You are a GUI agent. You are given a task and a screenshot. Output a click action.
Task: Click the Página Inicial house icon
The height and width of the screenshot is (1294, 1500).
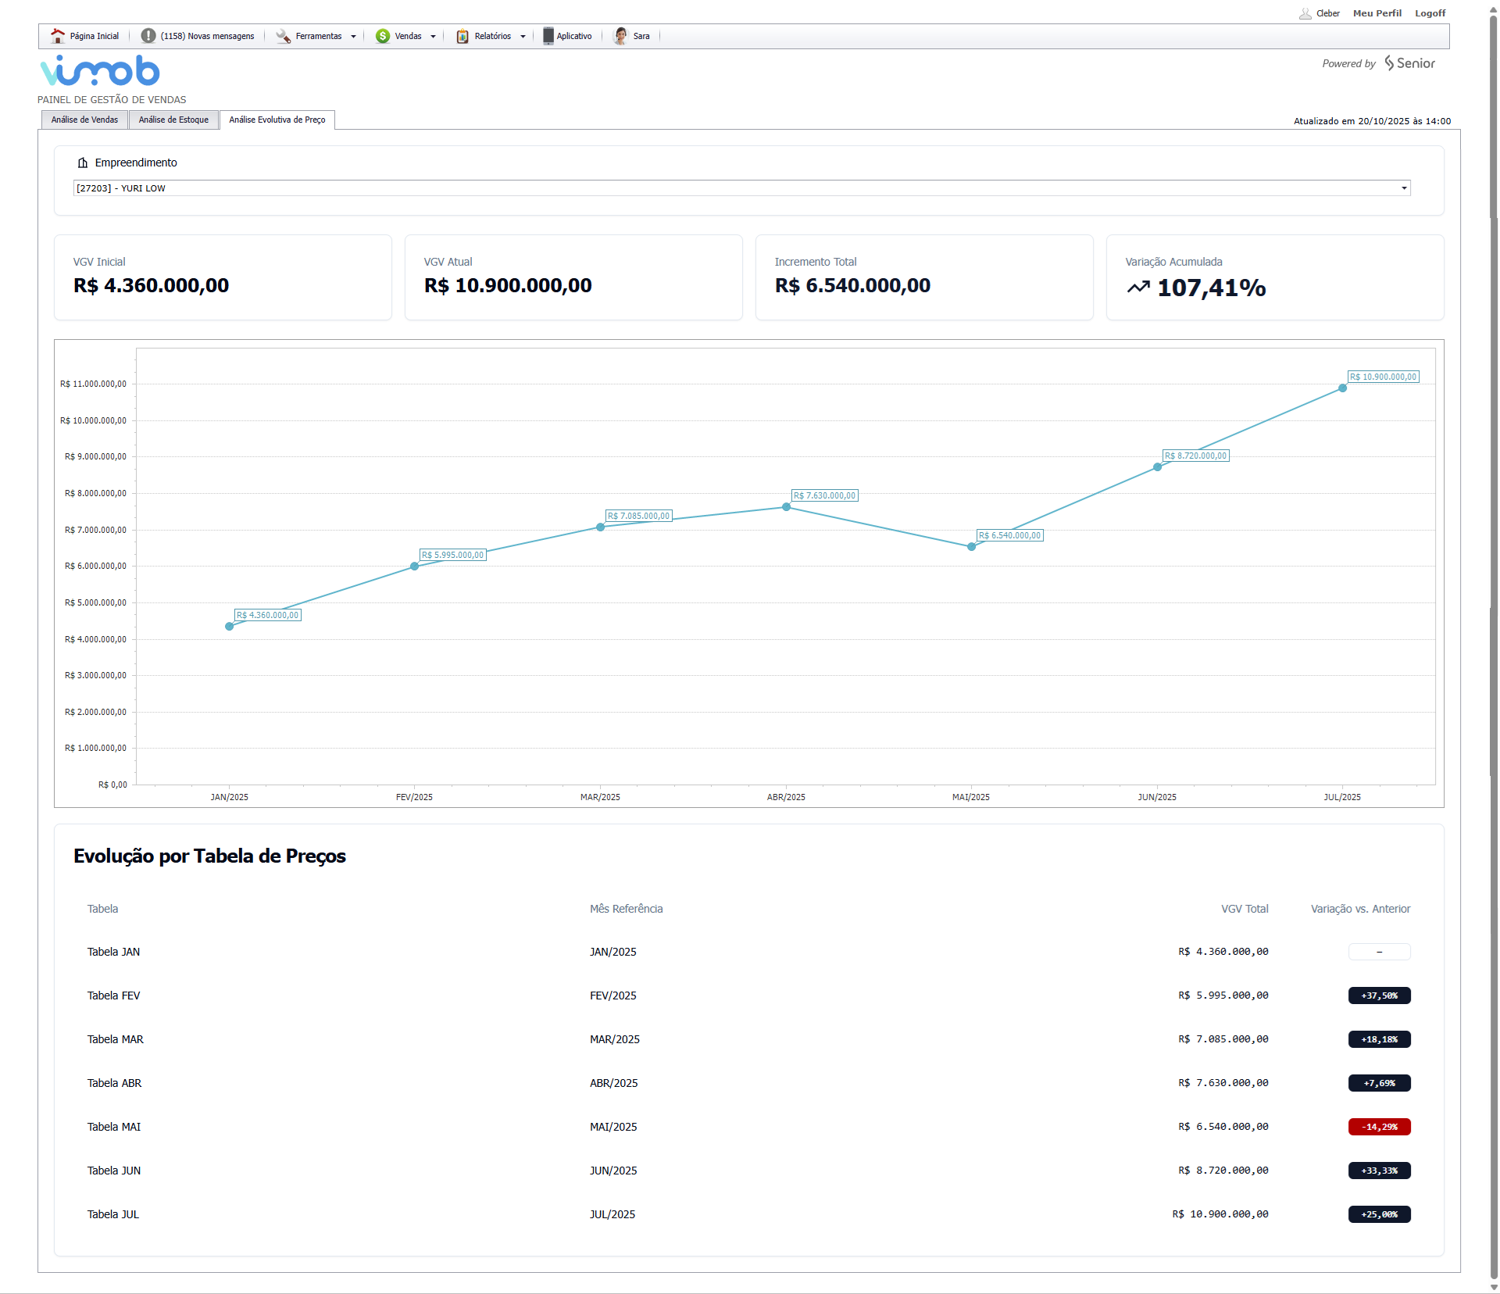58,36
